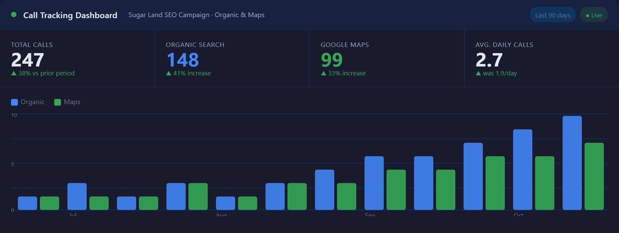Click the Sugar Land SEO Campaign subtitle

point(196,15)
